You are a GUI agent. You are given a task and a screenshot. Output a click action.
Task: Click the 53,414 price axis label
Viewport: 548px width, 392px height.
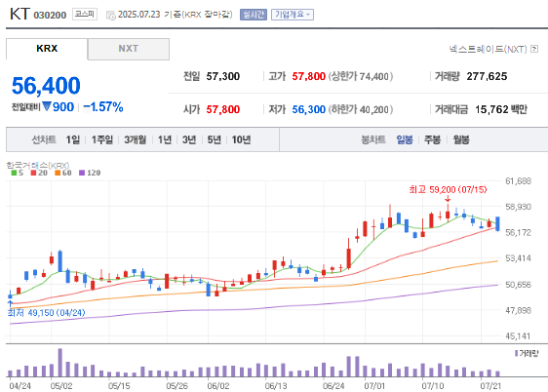pyautogui.click(x=519, y=258)
